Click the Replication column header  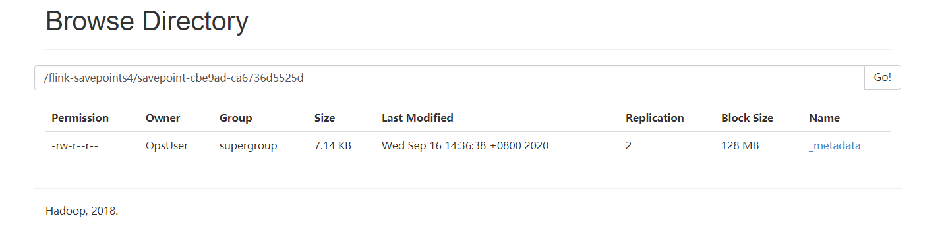tap(655, 118)
